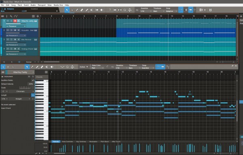Activate the Listen speaker tool in arrange toolbar

click(x=102, y=10)
